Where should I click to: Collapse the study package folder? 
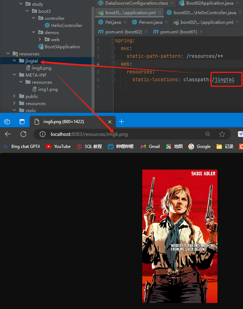tap(21, 4)
